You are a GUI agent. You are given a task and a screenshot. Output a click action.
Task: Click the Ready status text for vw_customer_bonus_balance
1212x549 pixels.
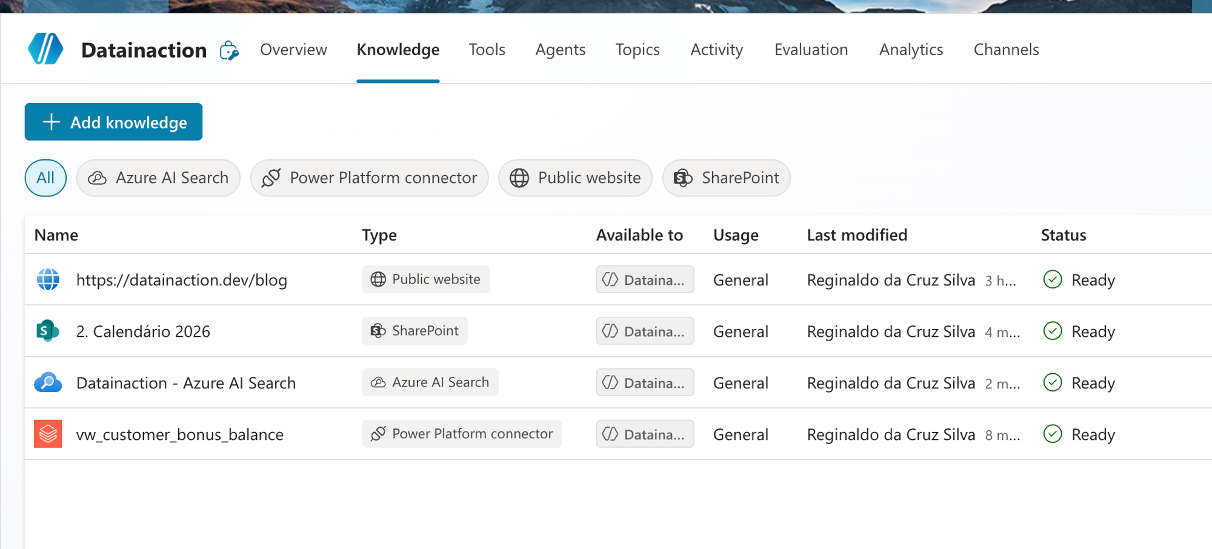[1093, 434]
